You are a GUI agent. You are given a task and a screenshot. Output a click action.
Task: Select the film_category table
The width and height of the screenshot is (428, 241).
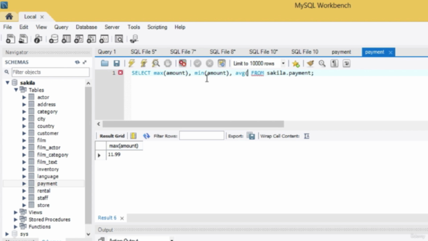click(x=53, y=155)
